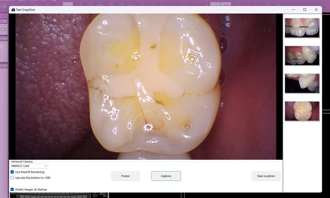This screenshot has width=330, height=198.
Task: Collapse the topmost section in the left sidebar
Action: point(5,21)
